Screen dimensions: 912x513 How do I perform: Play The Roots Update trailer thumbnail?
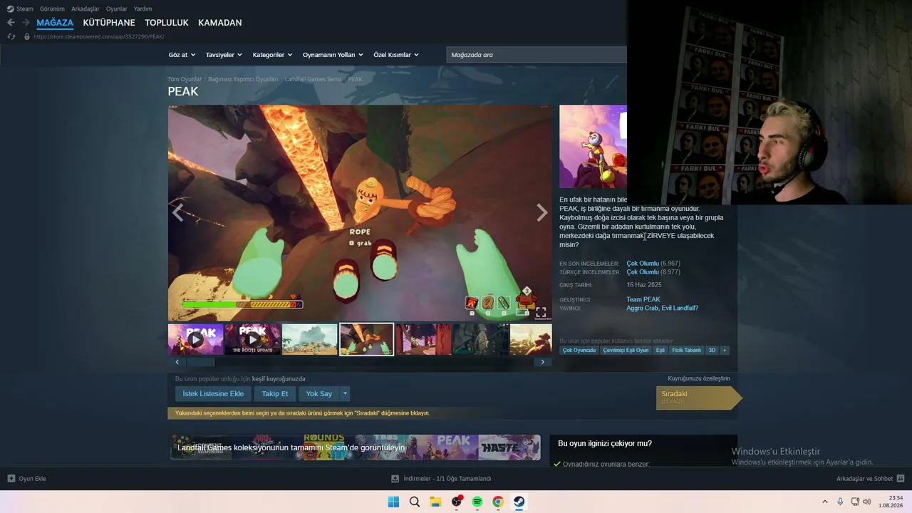coord(253,340)
